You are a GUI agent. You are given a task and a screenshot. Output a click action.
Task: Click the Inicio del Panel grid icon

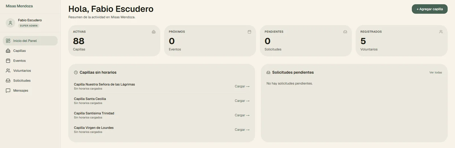8,41
